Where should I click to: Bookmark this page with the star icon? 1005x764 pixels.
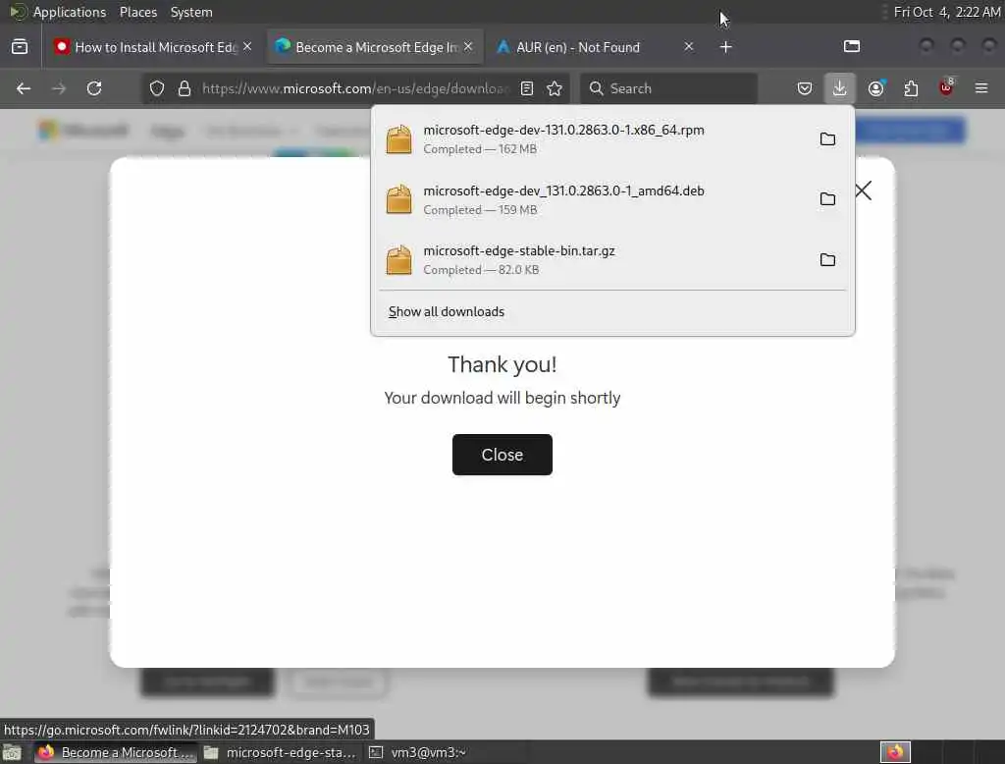coord(555,88)
